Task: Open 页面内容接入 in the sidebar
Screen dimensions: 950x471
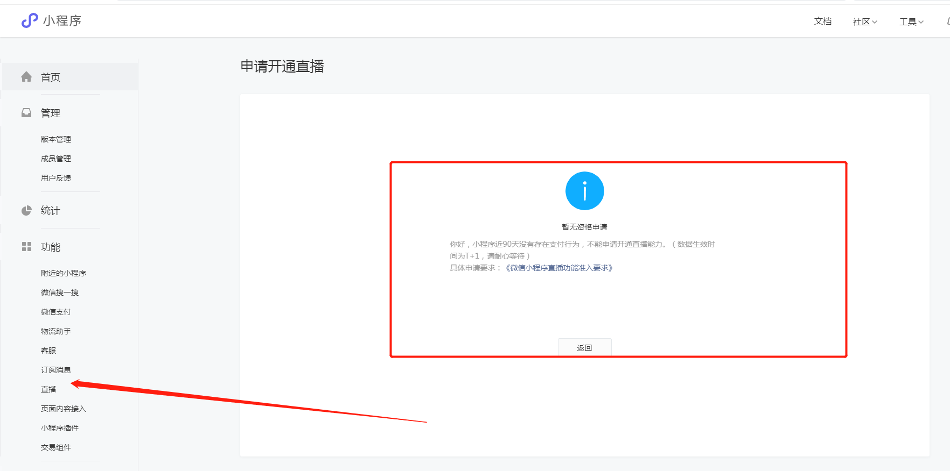Action: pos(64,409)
